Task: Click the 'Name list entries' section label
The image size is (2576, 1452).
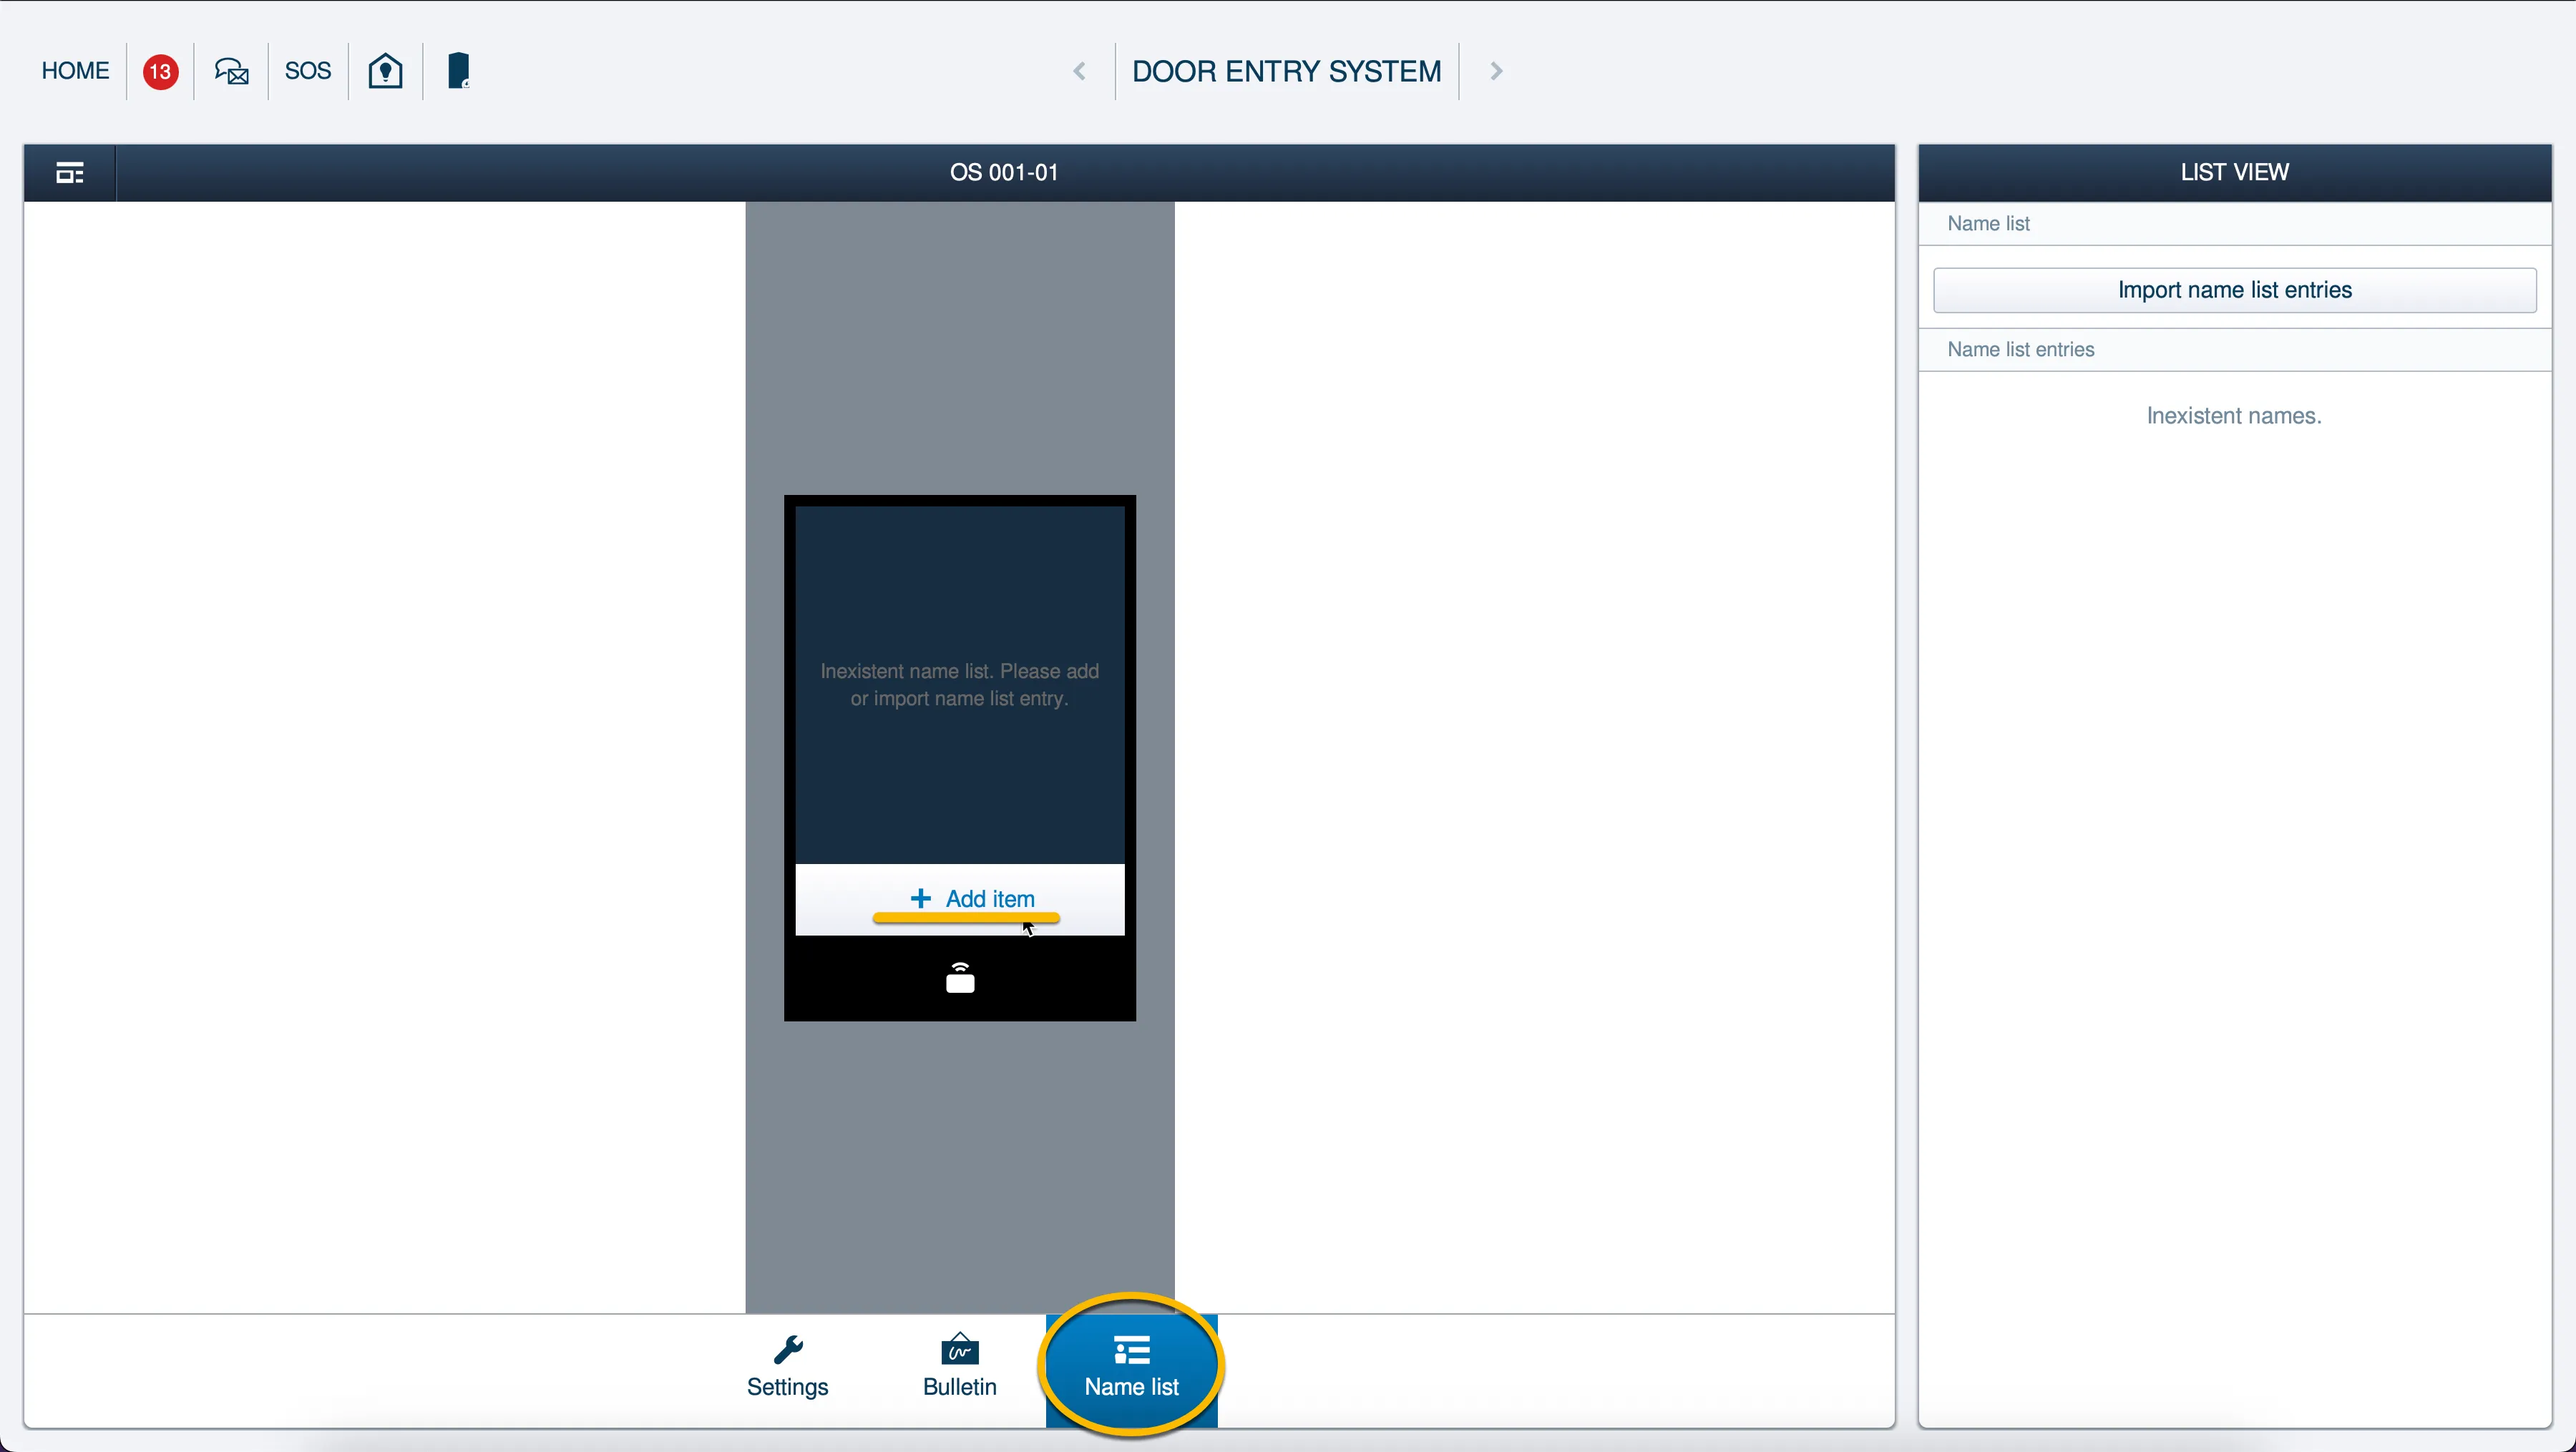Action: coord(2021,350)
